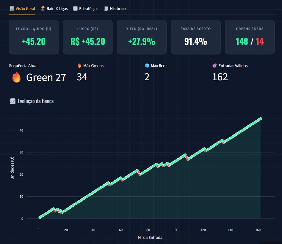Select the Greens / Reds card
This screenshot has height=244, width=282.
(250, 37)
